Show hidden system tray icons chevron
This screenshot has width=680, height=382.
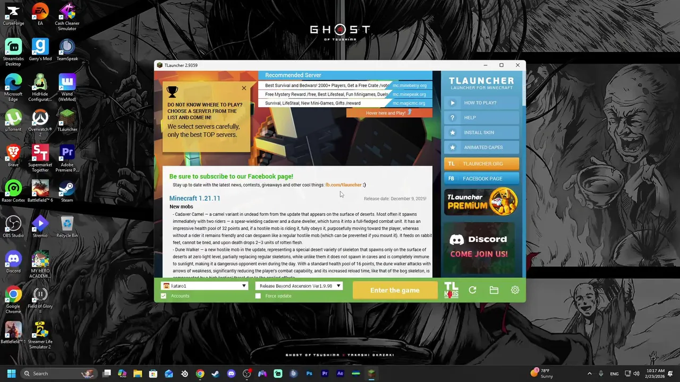click(x=589, y=374)
